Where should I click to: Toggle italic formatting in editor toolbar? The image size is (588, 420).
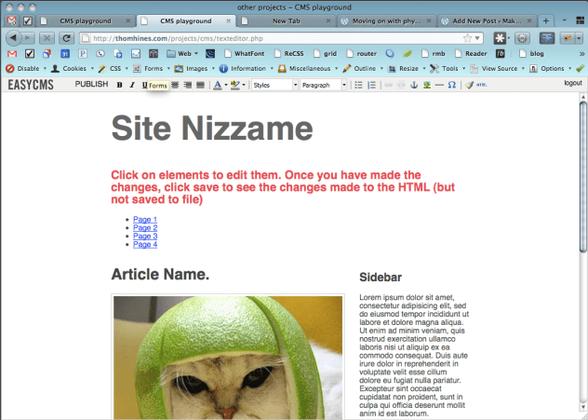click(131, 85)
